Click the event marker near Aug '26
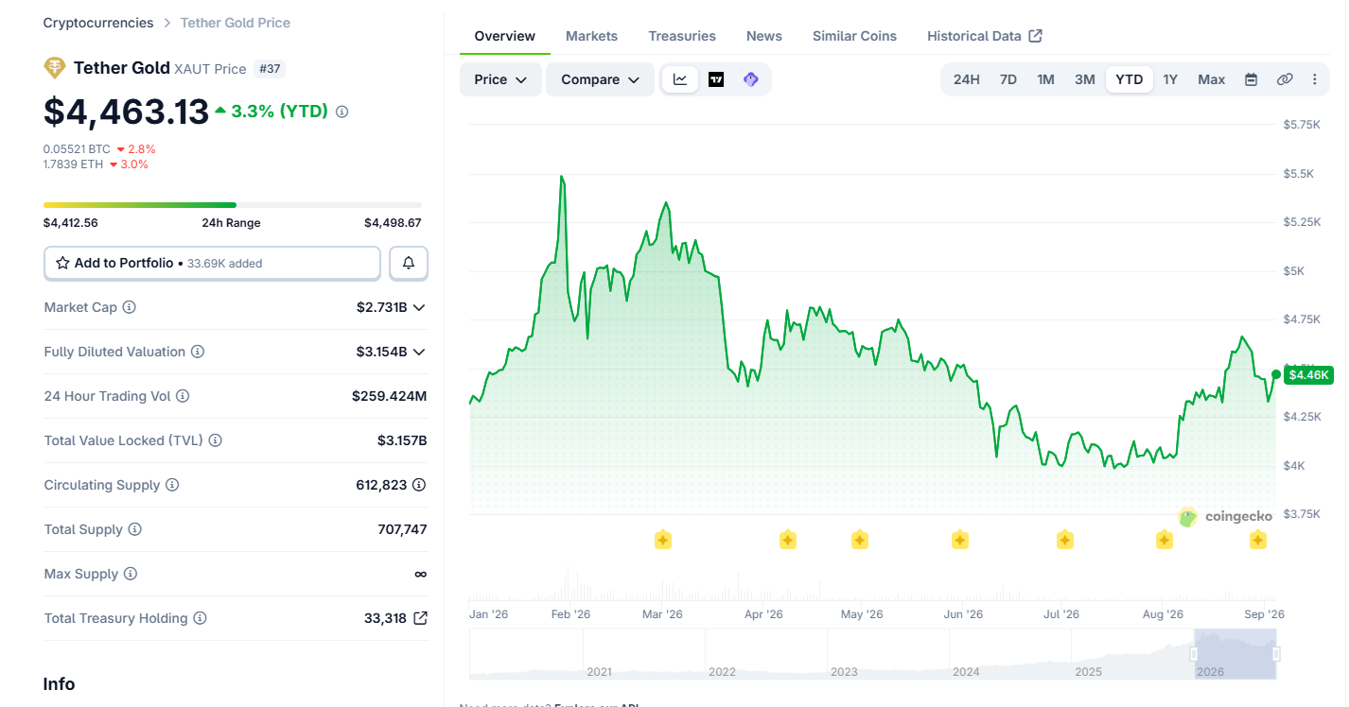 [x=1164, y=540]
